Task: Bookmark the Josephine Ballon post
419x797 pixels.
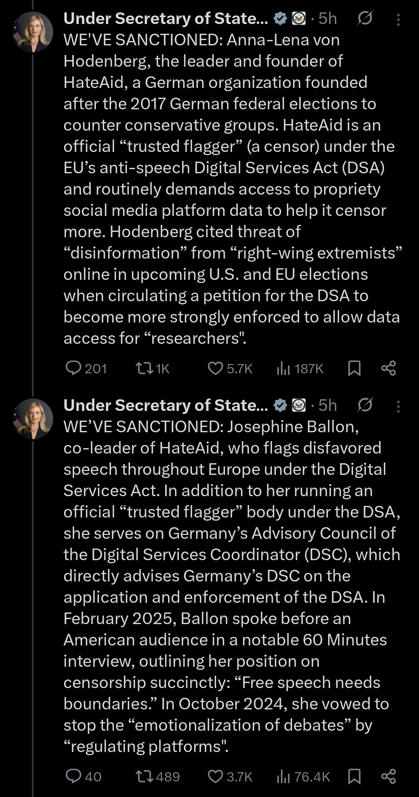Action: [x=354, y=776]
